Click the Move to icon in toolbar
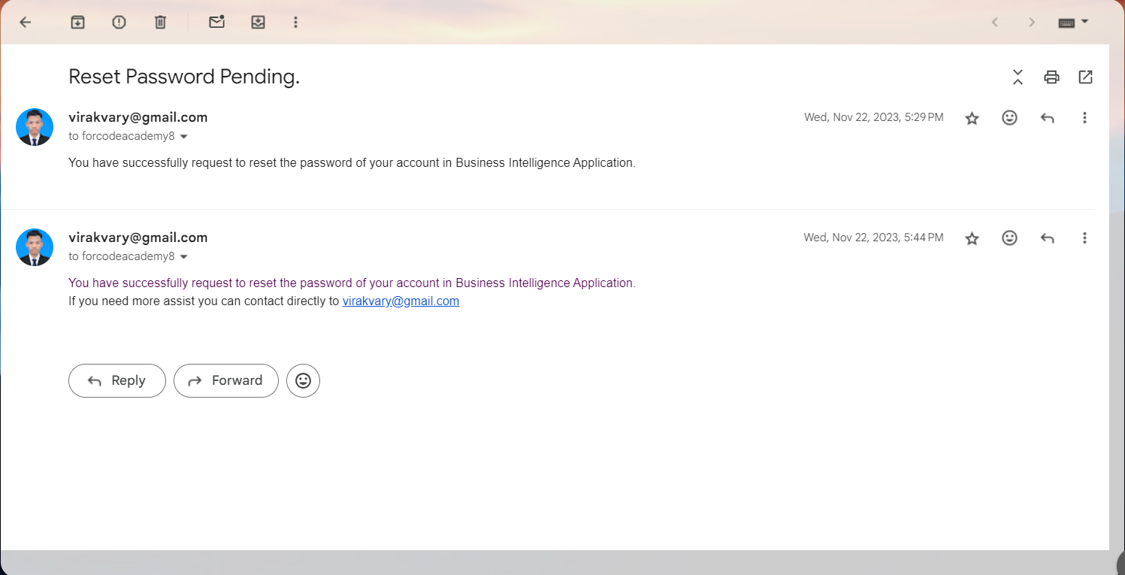The image size is (1125, 575). point(258,23)
